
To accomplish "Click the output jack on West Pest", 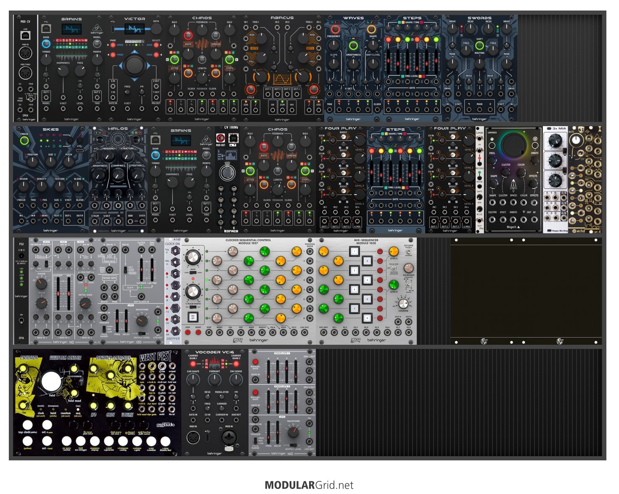I will click(172, 366).
